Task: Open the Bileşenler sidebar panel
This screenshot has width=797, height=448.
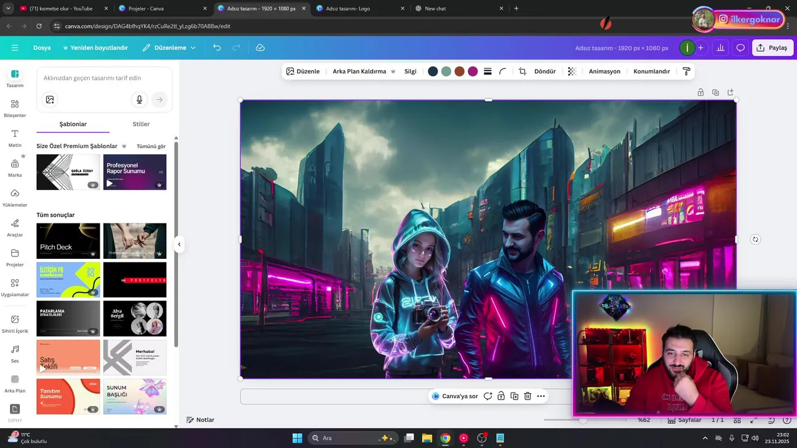Action: [x=15, y=108]
